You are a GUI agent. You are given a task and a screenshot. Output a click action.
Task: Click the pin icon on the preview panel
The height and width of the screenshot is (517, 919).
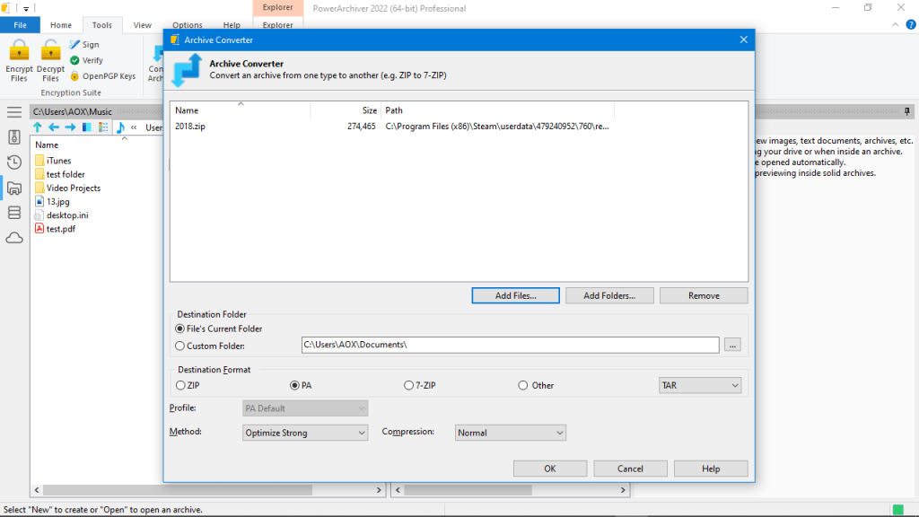907,111
